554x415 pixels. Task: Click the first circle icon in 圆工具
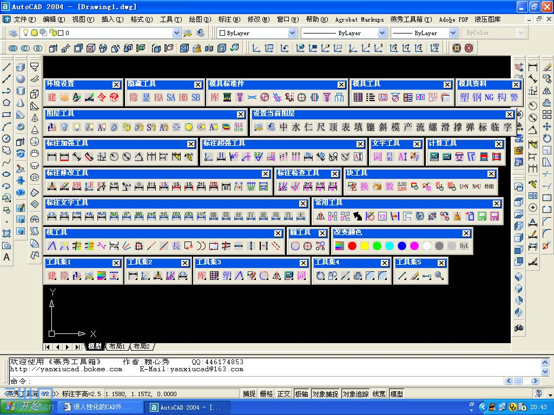295,246
